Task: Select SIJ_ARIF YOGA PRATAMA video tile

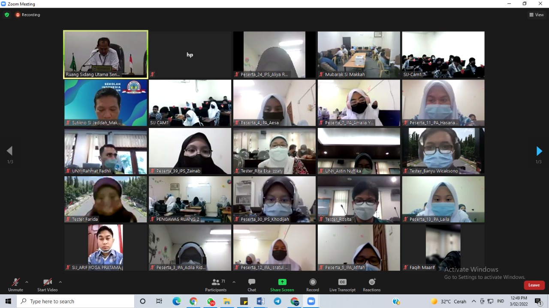Action: [x=106, y=248]
